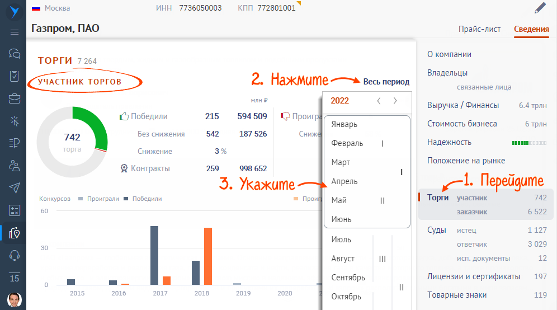557x310 pixels.
Task: Select quarter I next to Февраль
Action: [x=382, y=144]
